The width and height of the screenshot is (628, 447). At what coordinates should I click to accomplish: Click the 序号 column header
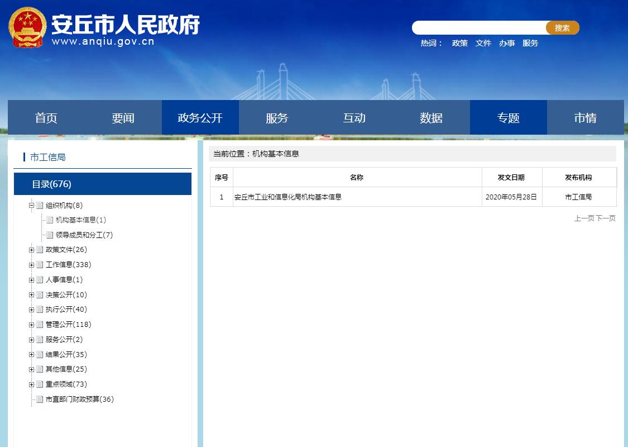(x=222, y=177)
